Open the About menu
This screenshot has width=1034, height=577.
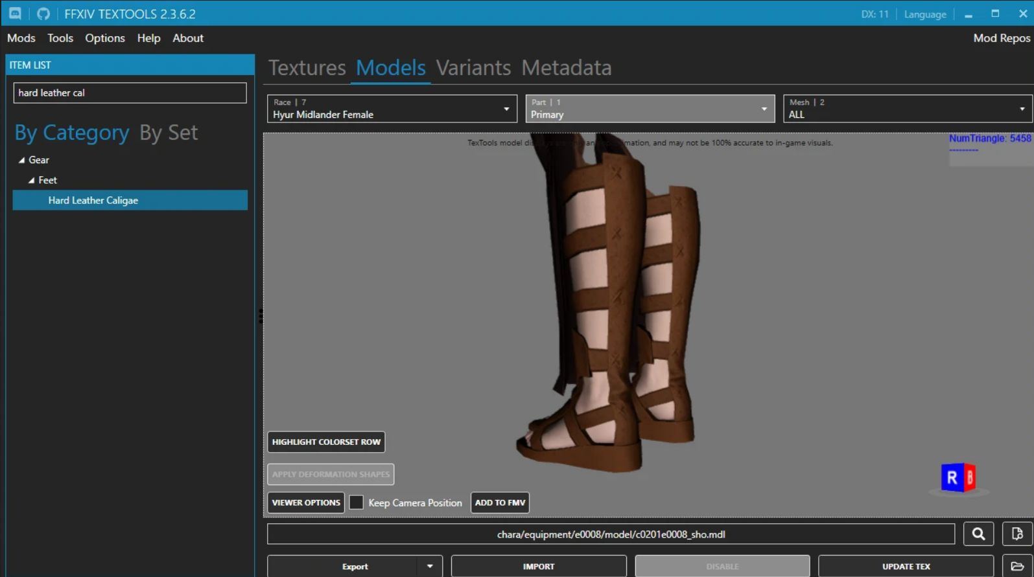[188, 38]
